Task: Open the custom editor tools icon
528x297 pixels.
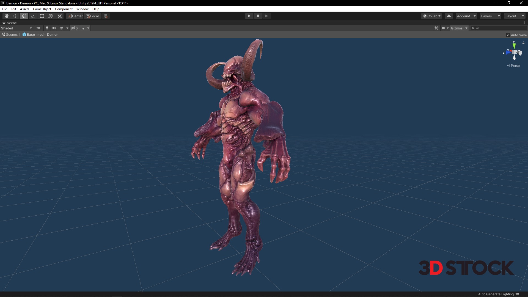Action: [59, 16]
